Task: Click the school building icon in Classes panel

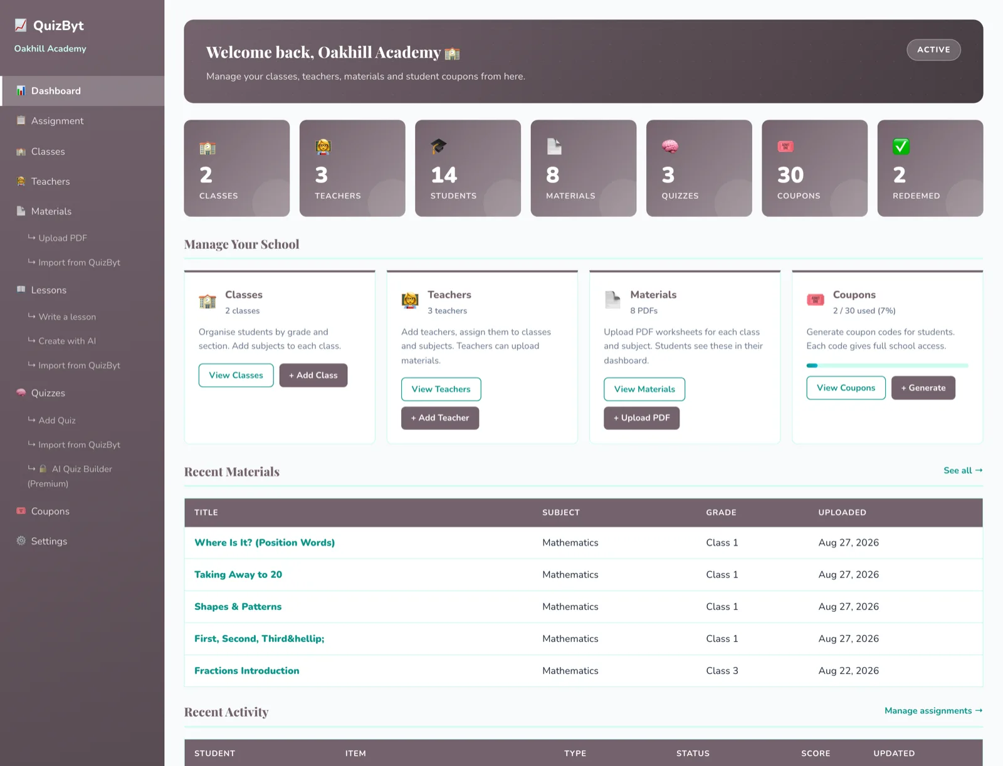Action: (x=207, y=302)
